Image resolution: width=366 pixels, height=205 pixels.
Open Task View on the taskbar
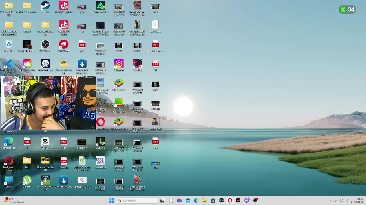point(162,200)
